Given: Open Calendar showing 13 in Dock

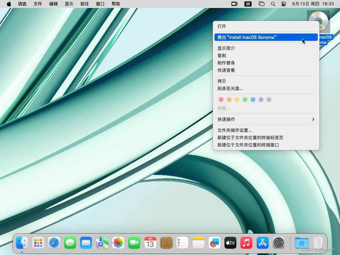Looking at the screenshot, I should tap(150, 243).
